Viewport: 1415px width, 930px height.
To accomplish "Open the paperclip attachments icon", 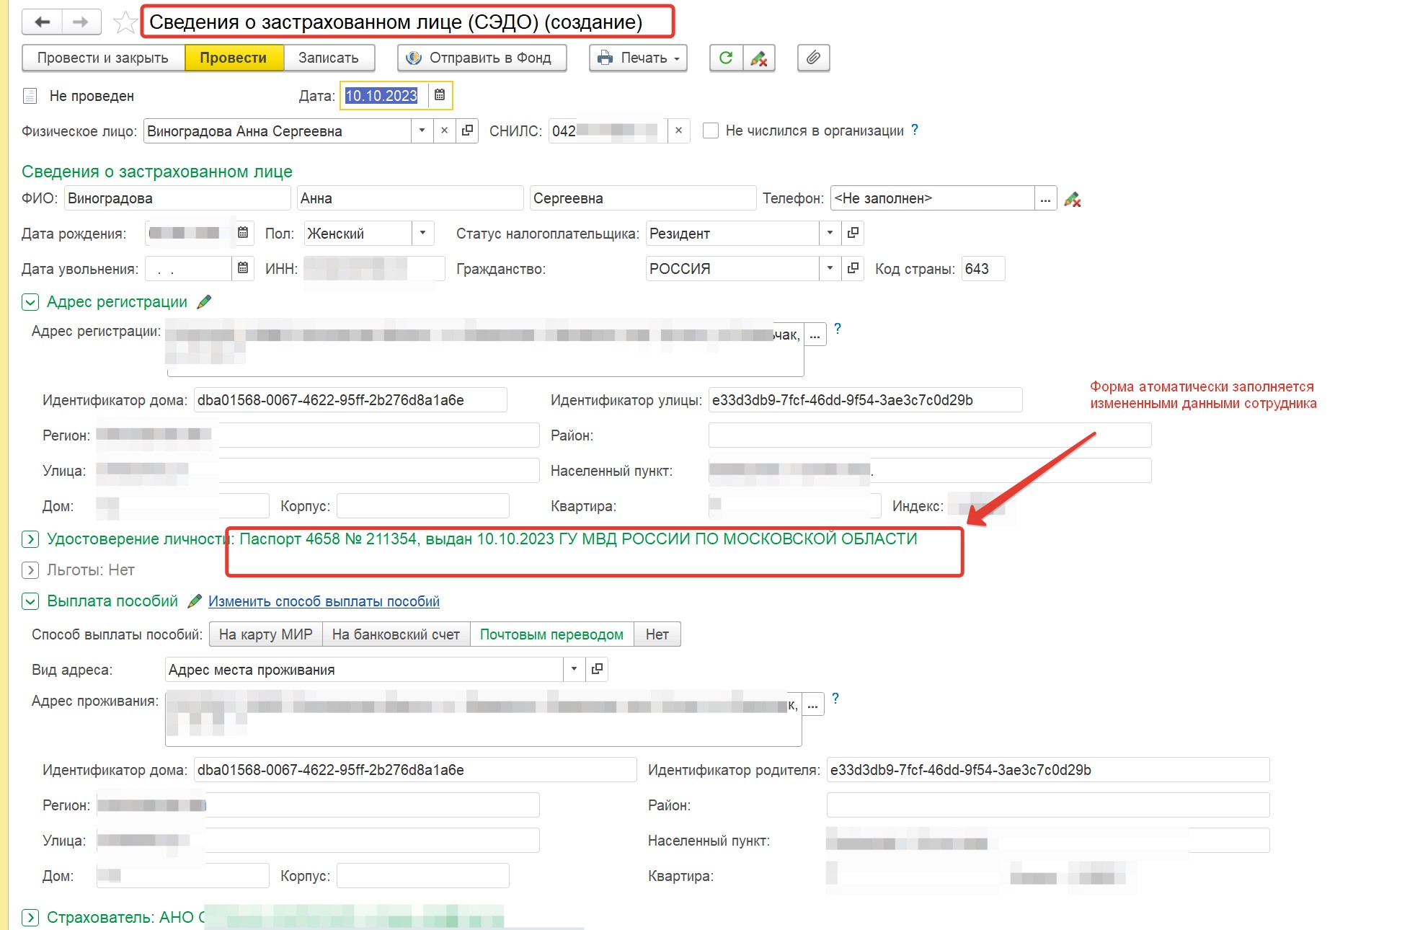I will (813, 58).
